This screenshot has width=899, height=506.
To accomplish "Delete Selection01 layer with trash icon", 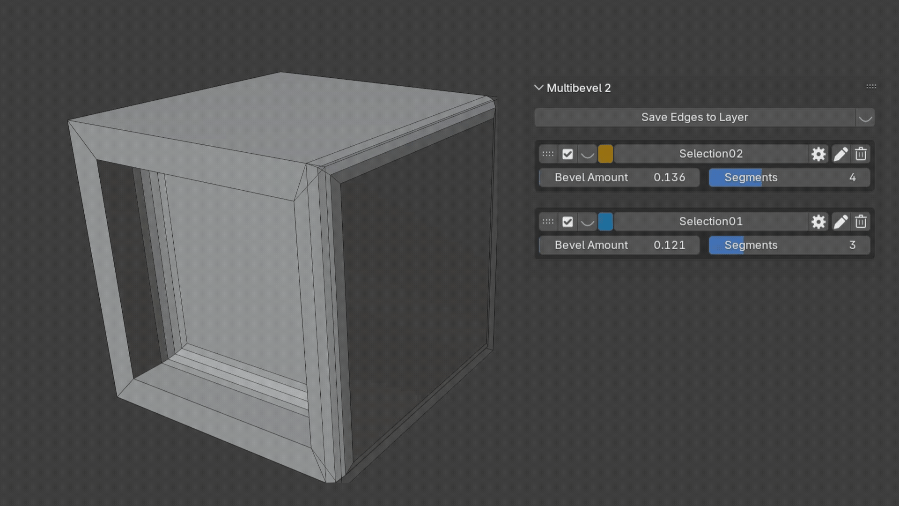I will (861, 222).
